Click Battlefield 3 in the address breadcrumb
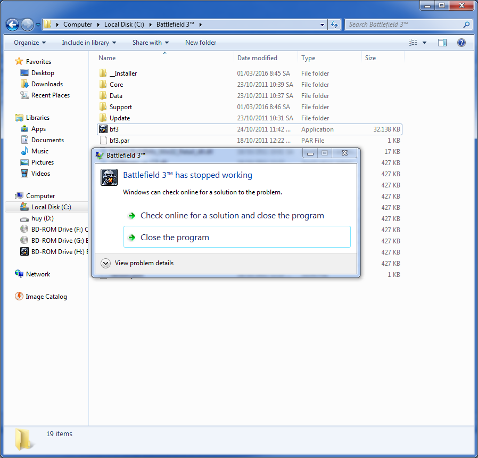478x458 pixels. [175, 24]
